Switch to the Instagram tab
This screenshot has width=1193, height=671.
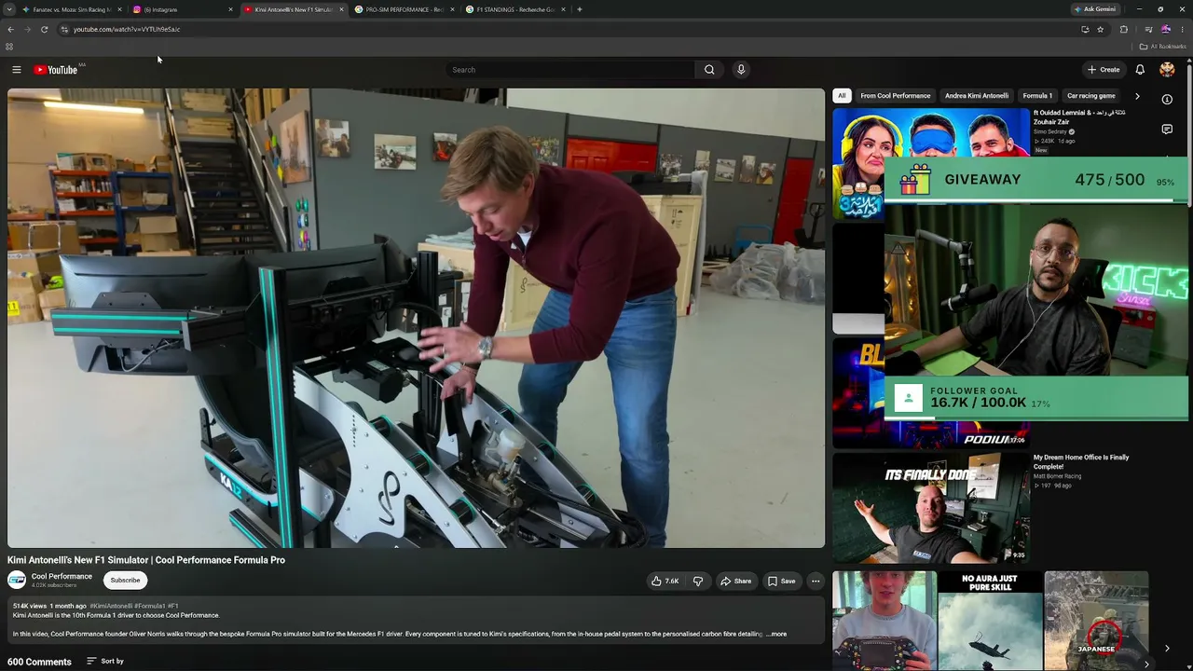[183, 9]
